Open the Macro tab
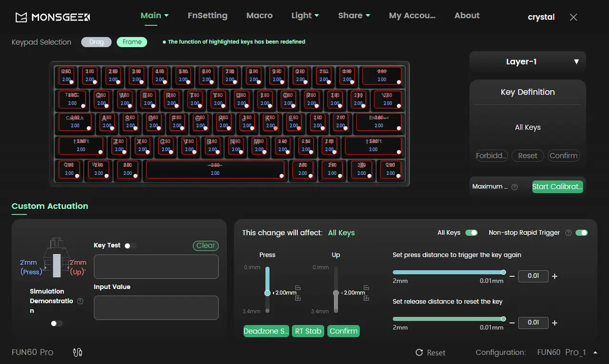Screen dimensions: 609x364 259,16
